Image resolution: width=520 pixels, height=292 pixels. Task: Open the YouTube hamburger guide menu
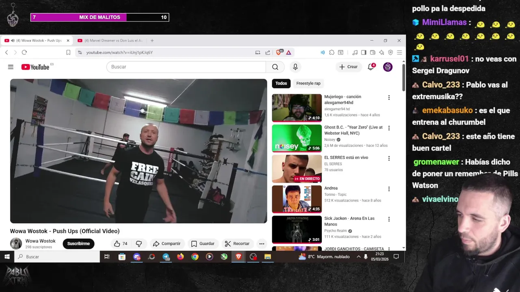click(11, 67)
